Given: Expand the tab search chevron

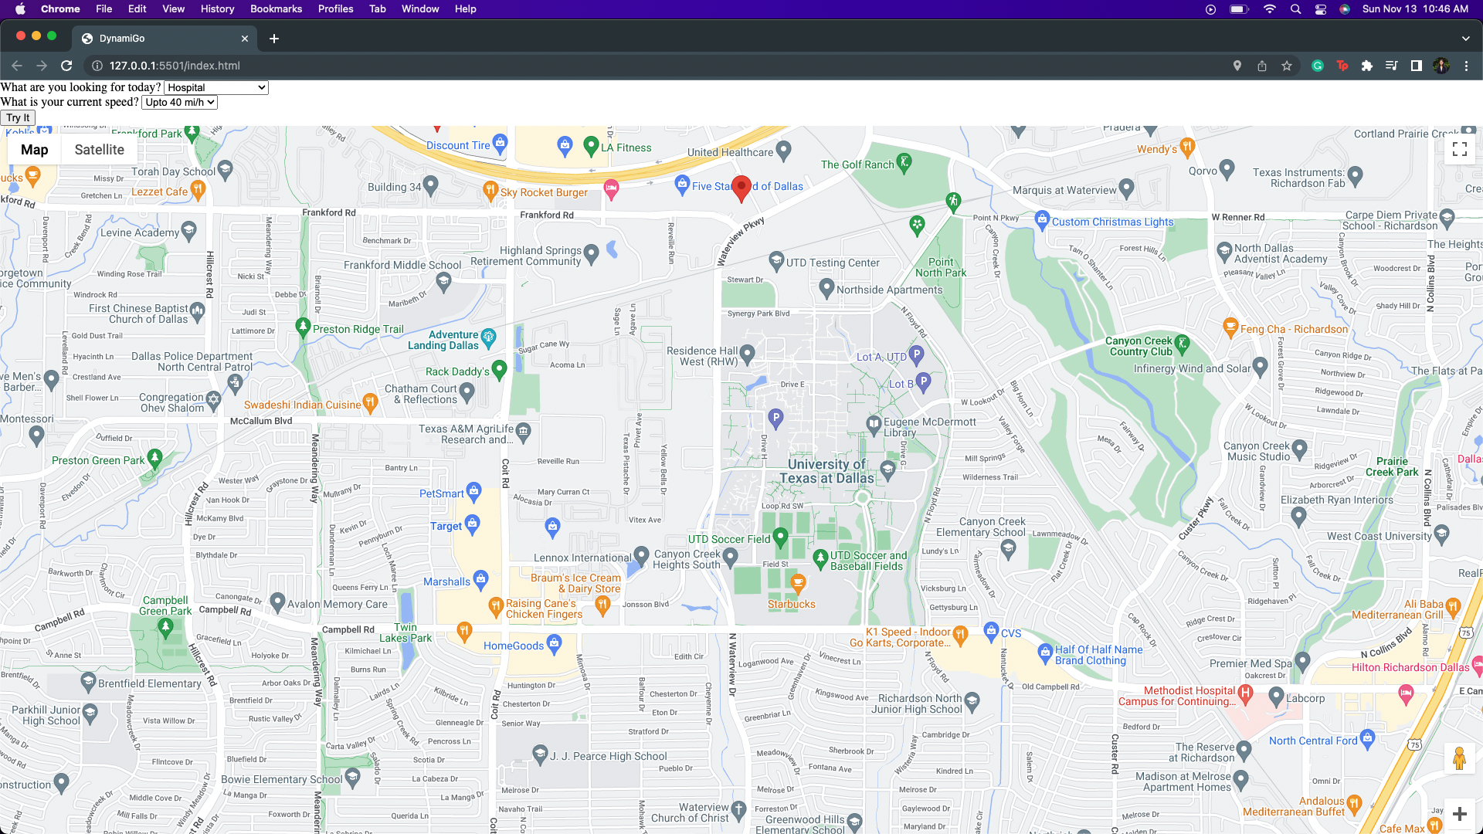Looking at the screenshot, I should [x=1465, y=38].
